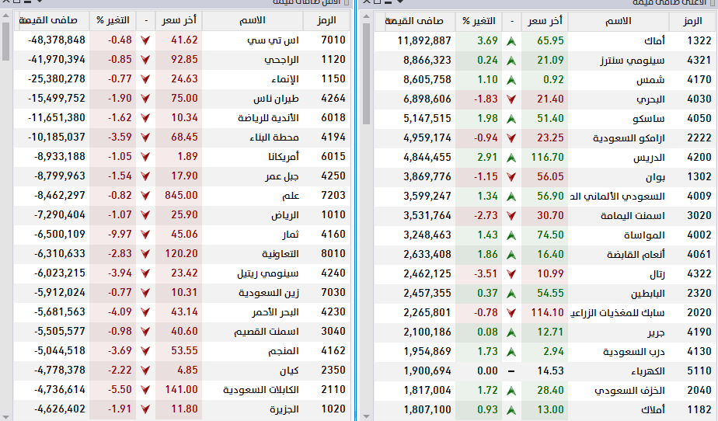Viewport: 718px width, 421px height.
Task: Click the up arrow in أملاك row
Action: tap(511, 410)
